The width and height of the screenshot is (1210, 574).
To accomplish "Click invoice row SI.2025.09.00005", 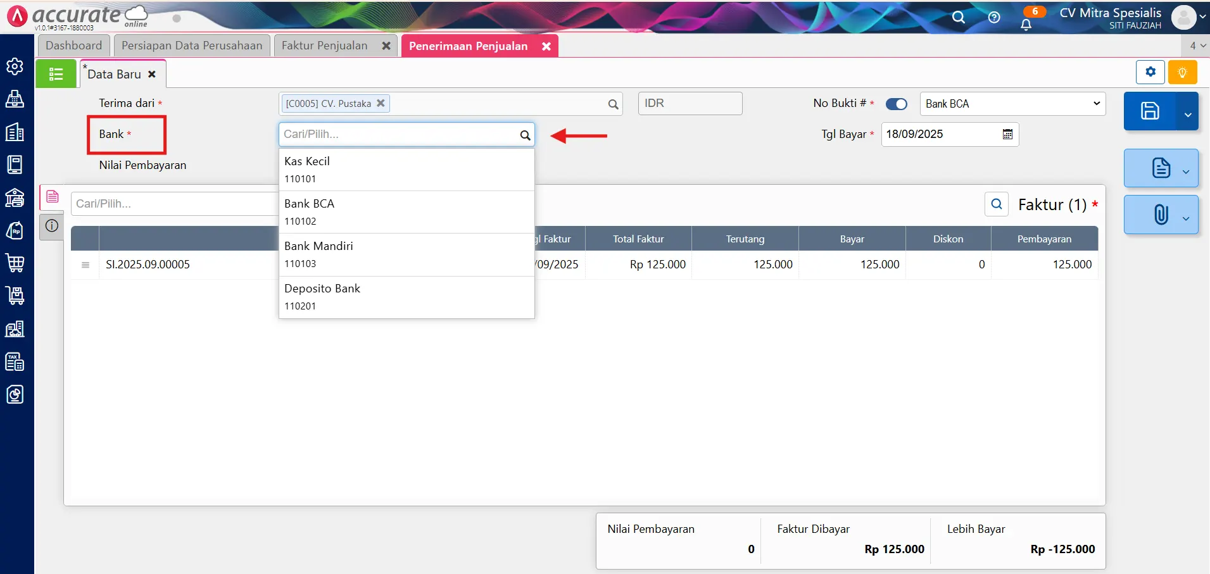I will 148,265.
